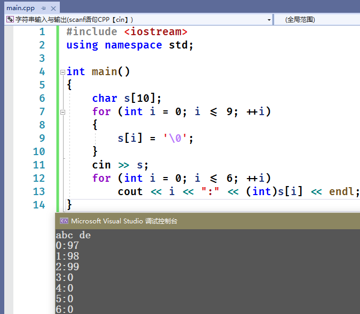Click the s[i] = '\0'; statement

tap(155, 138)
